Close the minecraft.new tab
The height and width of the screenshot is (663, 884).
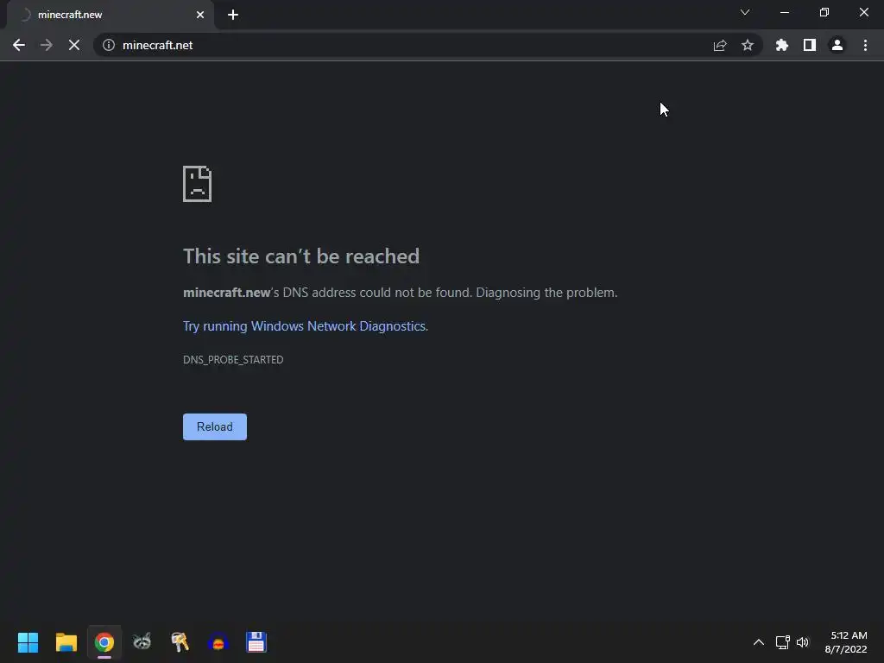coord(200,15)
